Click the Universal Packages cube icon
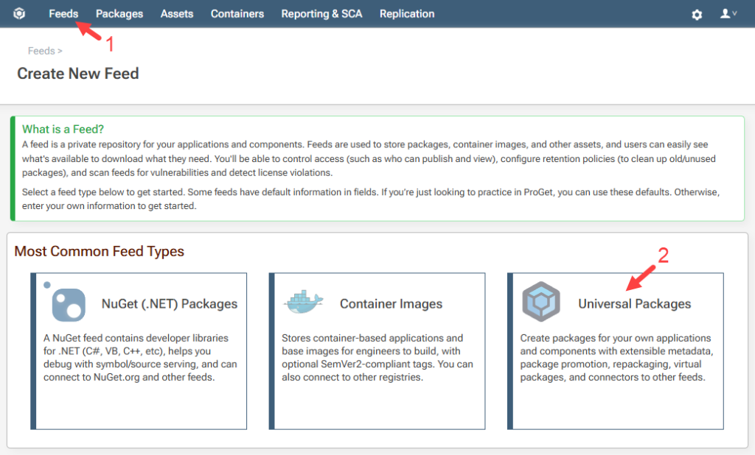 (x=541, y=303)
